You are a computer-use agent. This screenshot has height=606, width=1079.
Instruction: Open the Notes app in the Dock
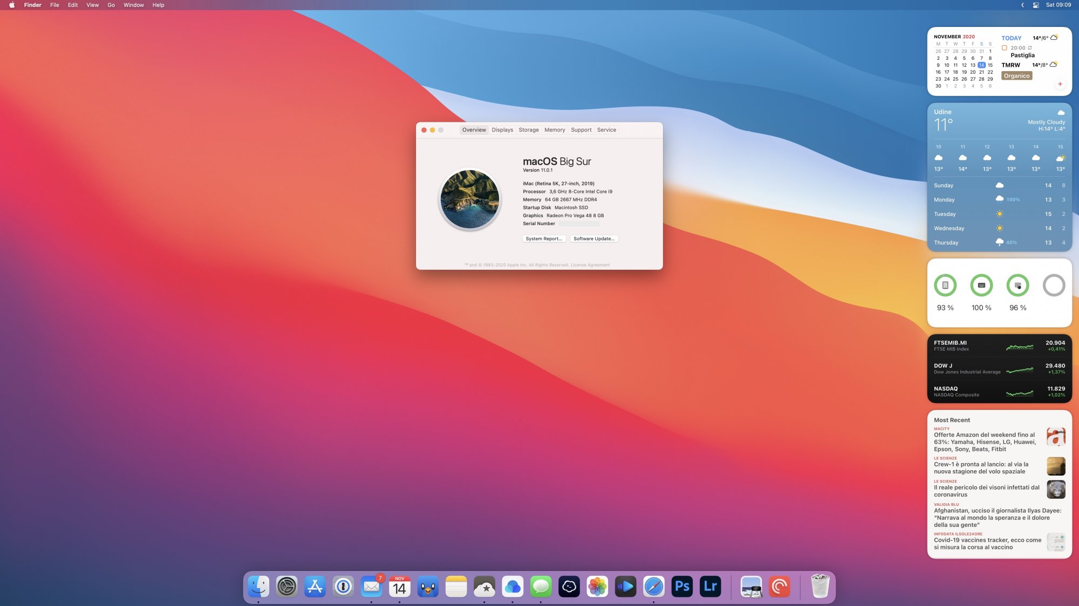coord(456,587)
